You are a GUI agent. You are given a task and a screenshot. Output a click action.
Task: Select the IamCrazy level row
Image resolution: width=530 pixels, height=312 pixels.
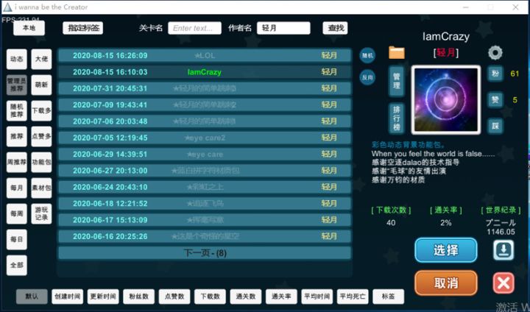click(205, 72)
